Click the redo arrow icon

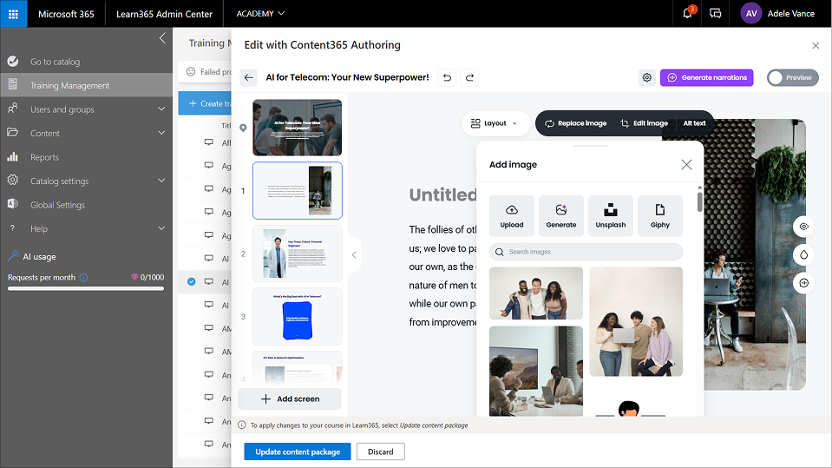coord(469,77)
